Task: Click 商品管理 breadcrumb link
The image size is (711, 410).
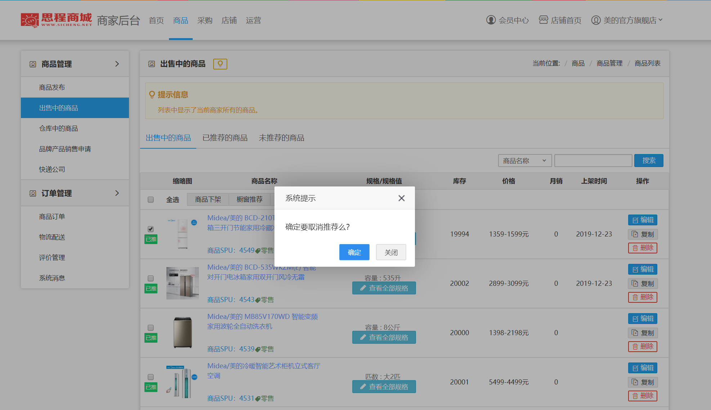Action: 609,63
